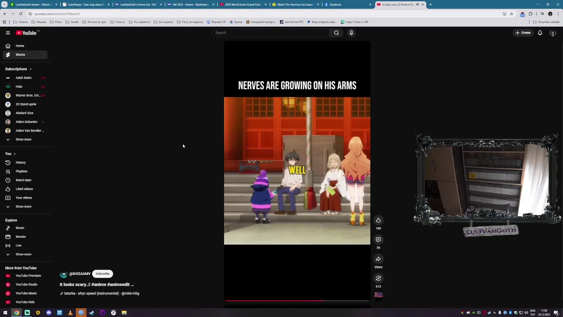
Task: Subscribe to @SHIZAAMV
Action: (x=102, y=274)
